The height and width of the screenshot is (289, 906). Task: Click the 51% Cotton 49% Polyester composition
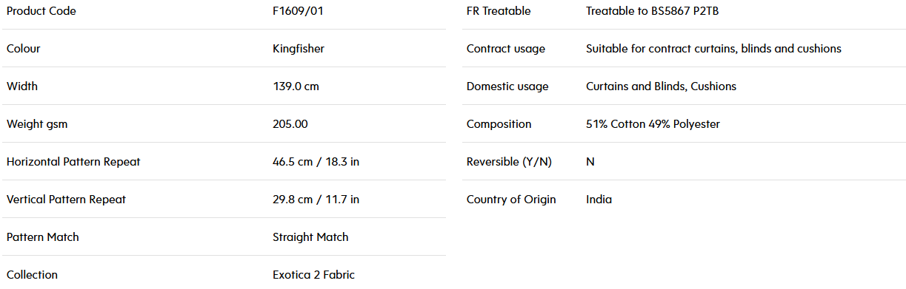[x=653, y=124]
